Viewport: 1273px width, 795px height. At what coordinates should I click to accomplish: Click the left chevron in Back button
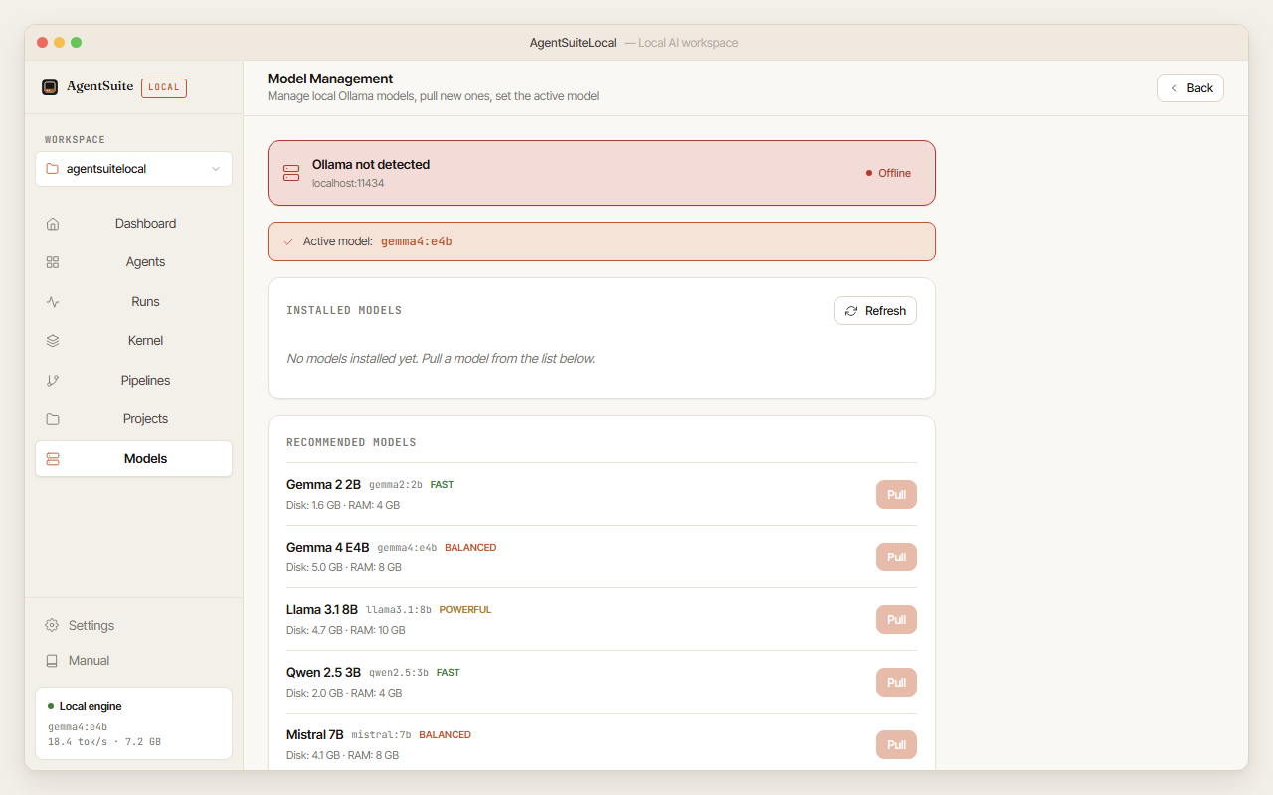click(1174, 88)
